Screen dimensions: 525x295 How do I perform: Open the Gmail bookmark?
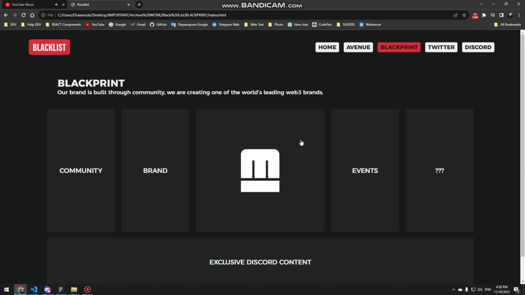point(138,25)
